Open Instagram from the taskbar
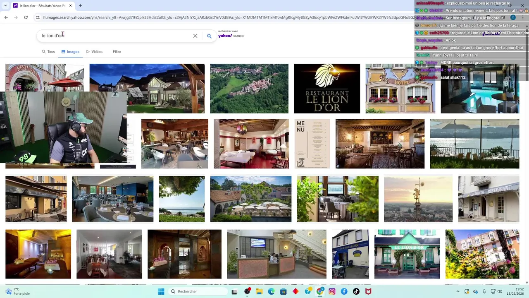This screenshot has width=529, height=298. pos(332,291)
